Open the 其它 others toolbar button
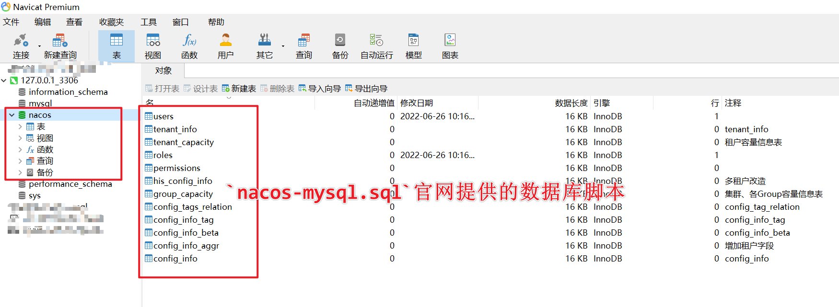Screen dimensions: 839x307 (x=264, y=46)
